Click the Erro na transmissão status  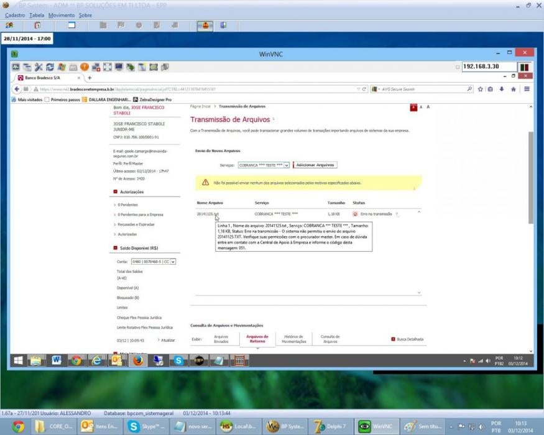tap(376, 214)
